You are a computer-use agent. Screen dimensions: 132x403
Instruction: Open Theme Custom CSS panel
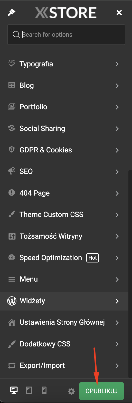point(64,215)
